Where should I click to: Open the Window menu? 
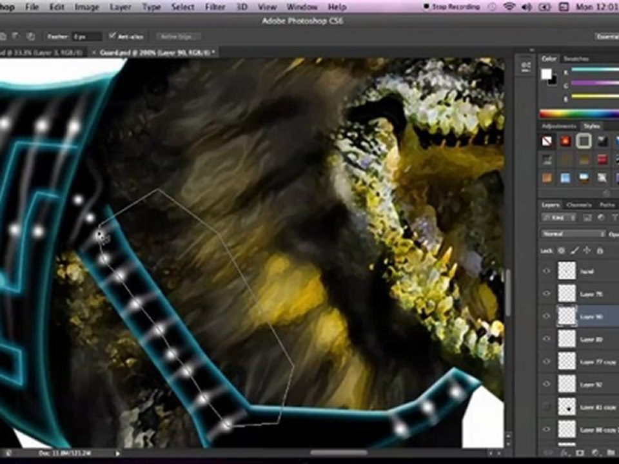[302, 6]
